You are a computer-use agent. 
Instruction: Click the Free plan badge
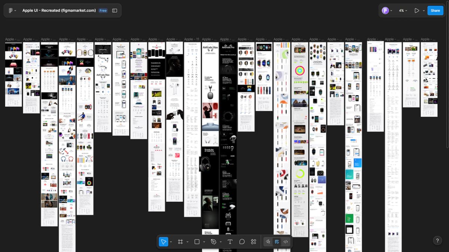tap(103, 10)
